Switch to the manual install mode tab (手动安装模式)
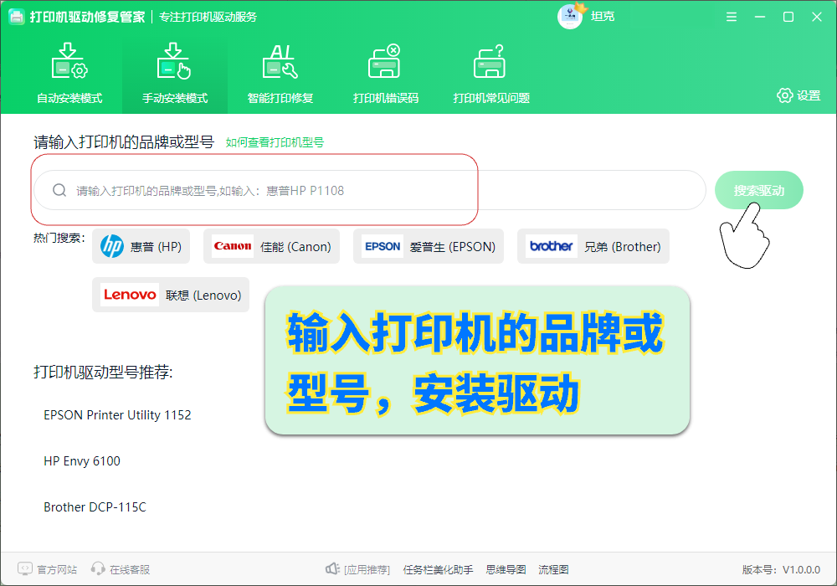This screenshot has height=586, width=837. click(x=175, y=74)
